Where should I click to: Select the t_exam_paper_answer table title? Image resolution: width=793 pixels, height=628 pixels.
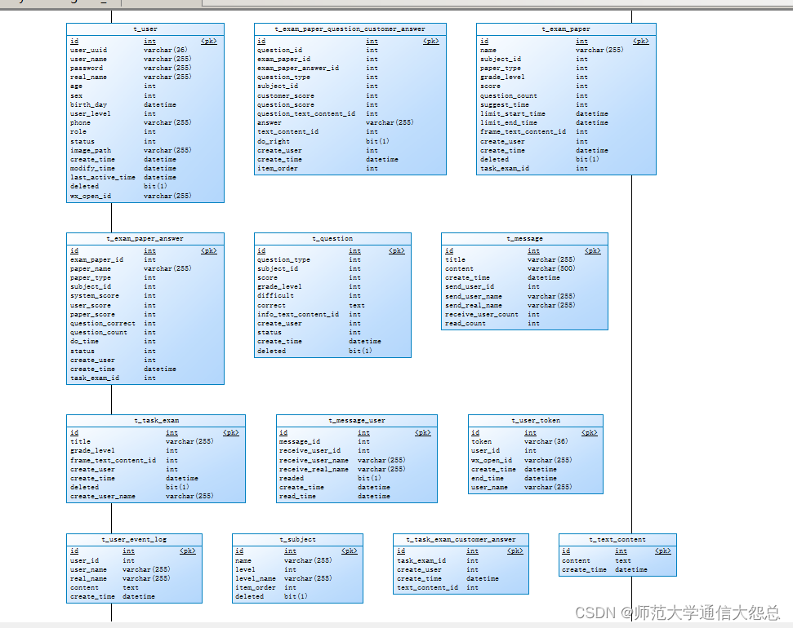pyautogui.click(x=145, y=238)
